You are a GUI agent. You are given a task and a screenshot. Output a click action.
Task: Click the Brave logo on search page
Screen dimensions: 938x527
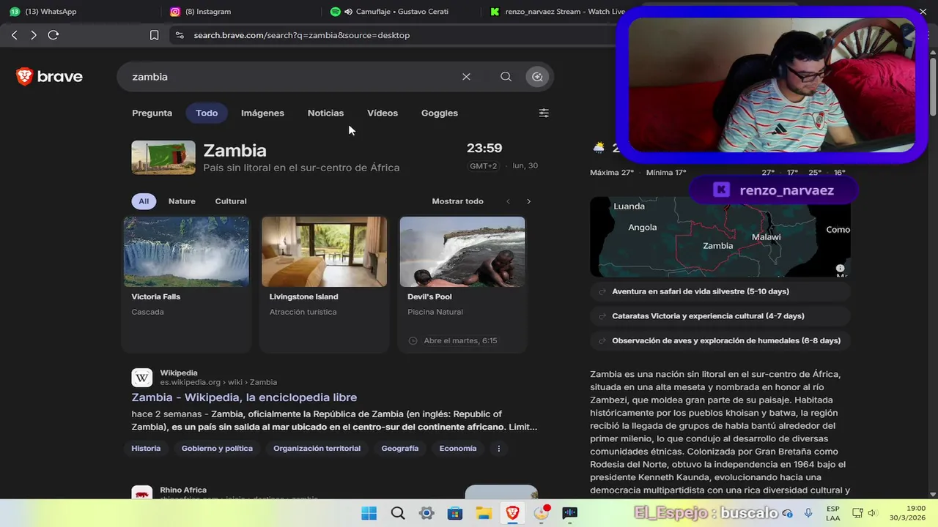click(x=49, y=77)
